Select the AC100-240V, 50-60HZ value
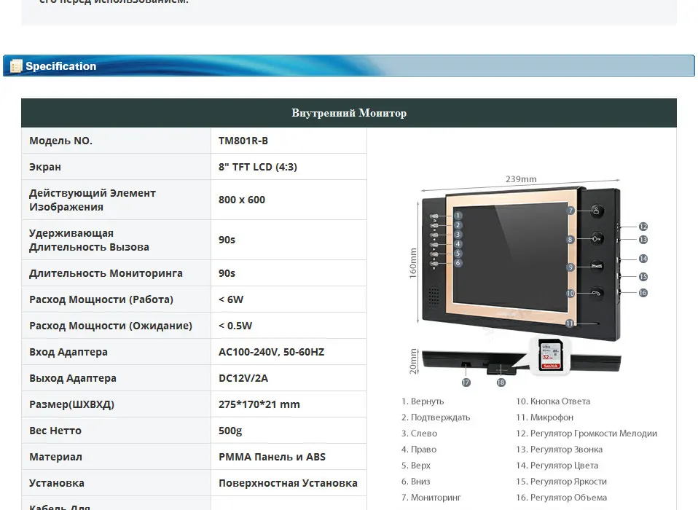This screenshot has height=510, width=698. [x=271, y=352]
